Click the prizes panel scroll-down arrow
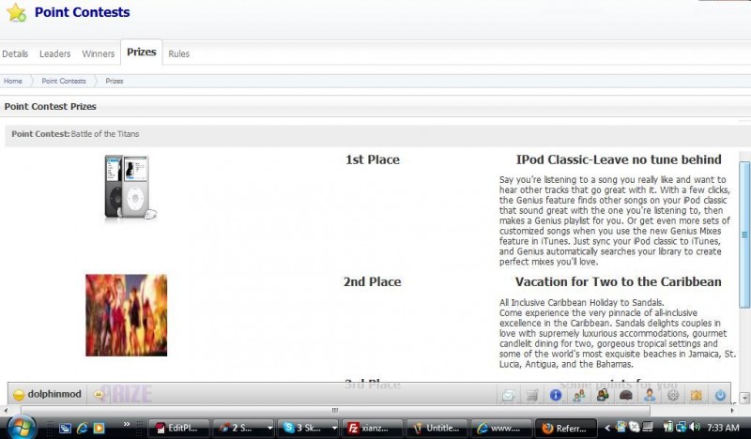The image size is (751, 439). click(x=744, y=398)
